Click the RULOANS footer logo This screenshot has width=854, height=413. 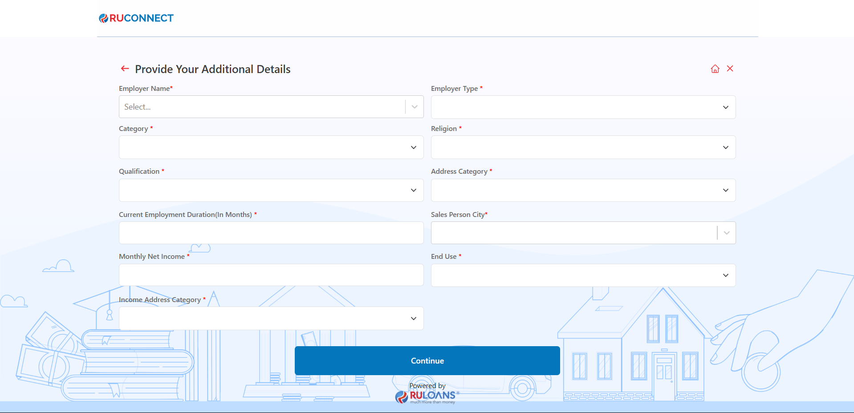pyautogui.click(x=427, y=396)
